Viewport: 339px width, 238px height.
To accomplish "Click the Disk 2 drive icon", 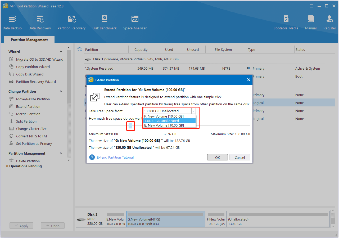I will pyautogui.click(x=81, y=220).
